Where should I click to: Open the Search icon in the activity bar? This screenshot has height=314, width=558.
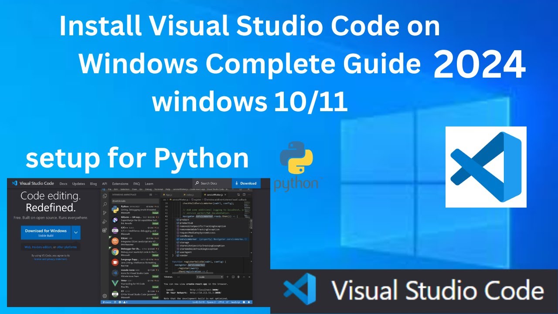pos(105,205)
